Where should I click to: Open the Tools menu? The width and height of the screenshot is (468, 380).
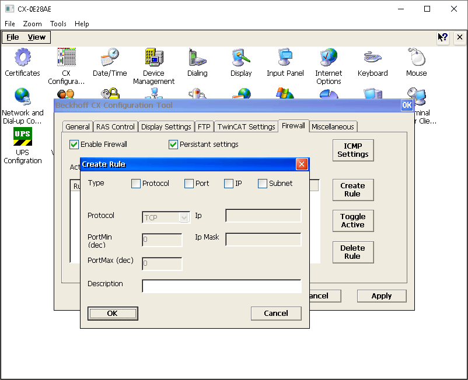click(58, 24)
